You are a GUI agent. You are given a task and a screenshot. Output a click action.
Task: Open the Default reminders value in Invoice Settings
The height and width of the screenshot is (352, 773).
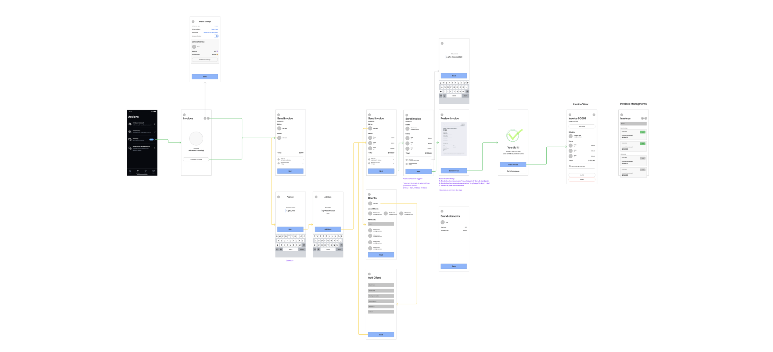[215, 29]
